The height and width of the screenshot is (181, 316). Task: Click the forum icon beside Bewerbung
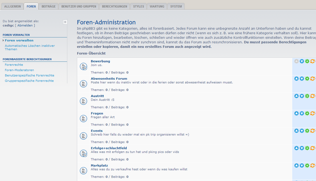click(83, 66)
